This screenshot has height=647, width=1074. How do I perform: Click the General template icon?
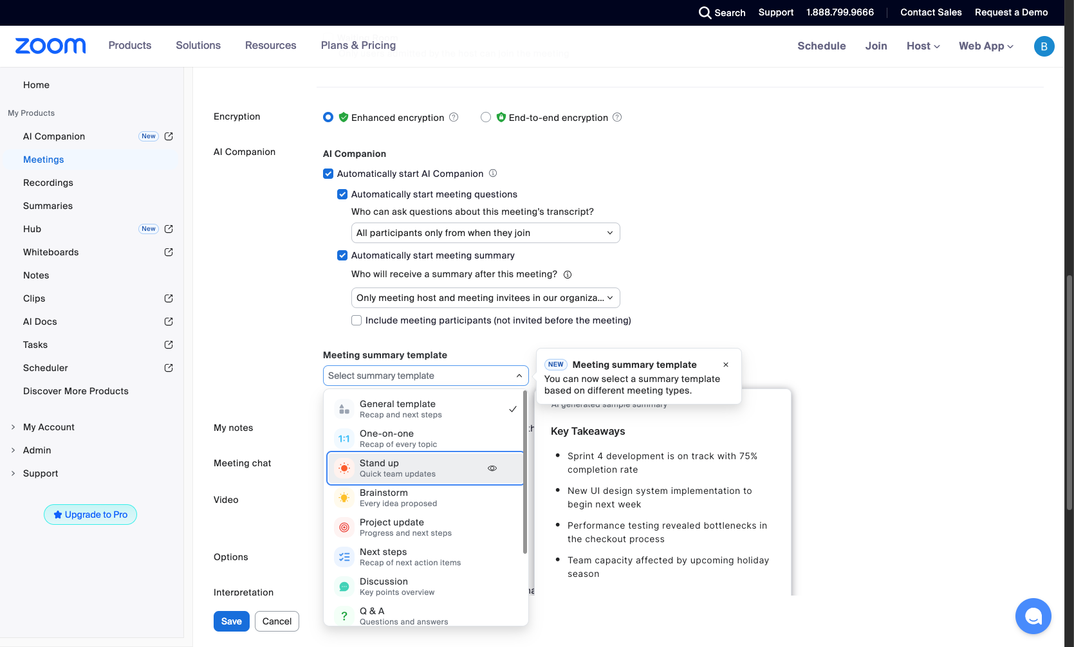point(344,409)
